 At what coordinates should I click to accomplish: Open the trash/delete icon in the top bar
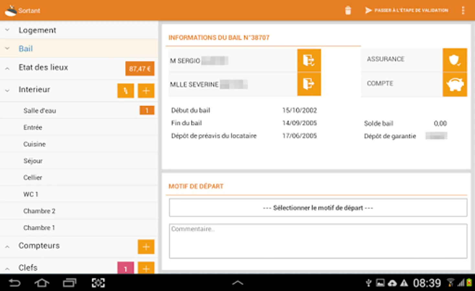(348, 10)
